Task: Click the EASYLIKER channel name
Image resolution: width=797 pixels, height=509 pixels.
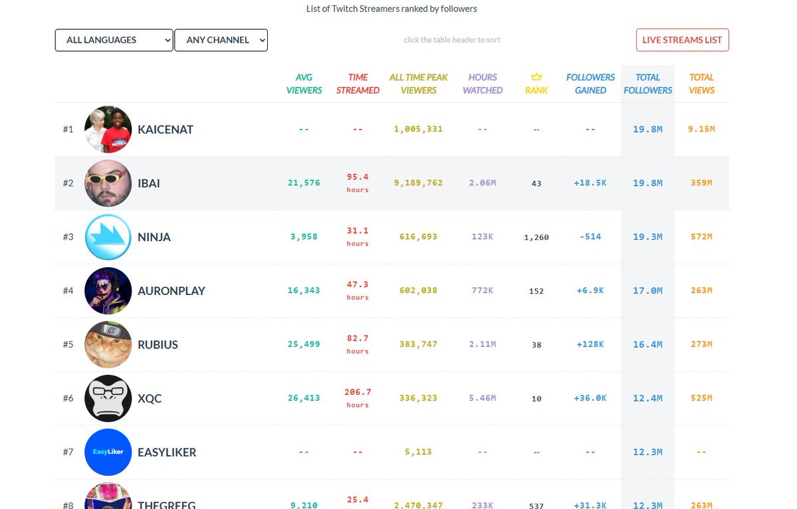Action: tap(167, 453)
